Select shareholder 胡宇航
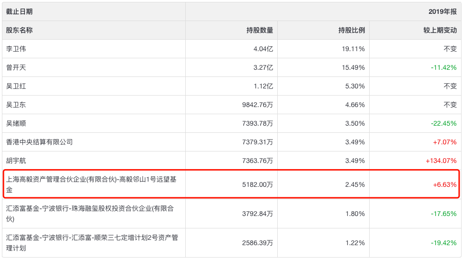The width and height of the screenshot is (463, 259). pos(16,161)
